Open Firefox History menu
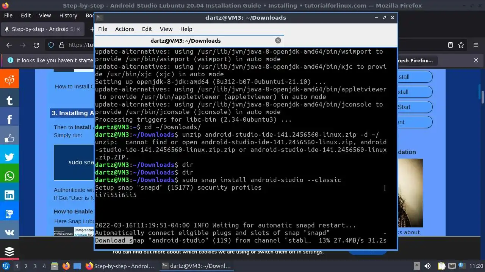The image size is (485, 272). point(68,15)
